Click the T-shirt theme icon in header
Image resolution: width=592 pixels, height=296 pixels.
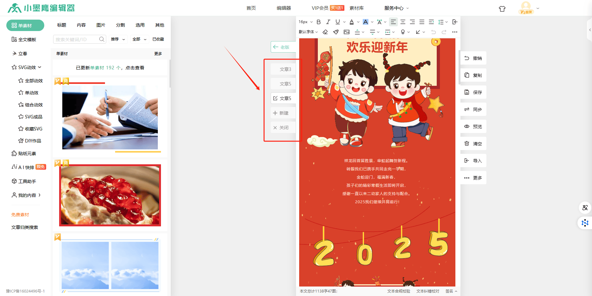point(502,9)
